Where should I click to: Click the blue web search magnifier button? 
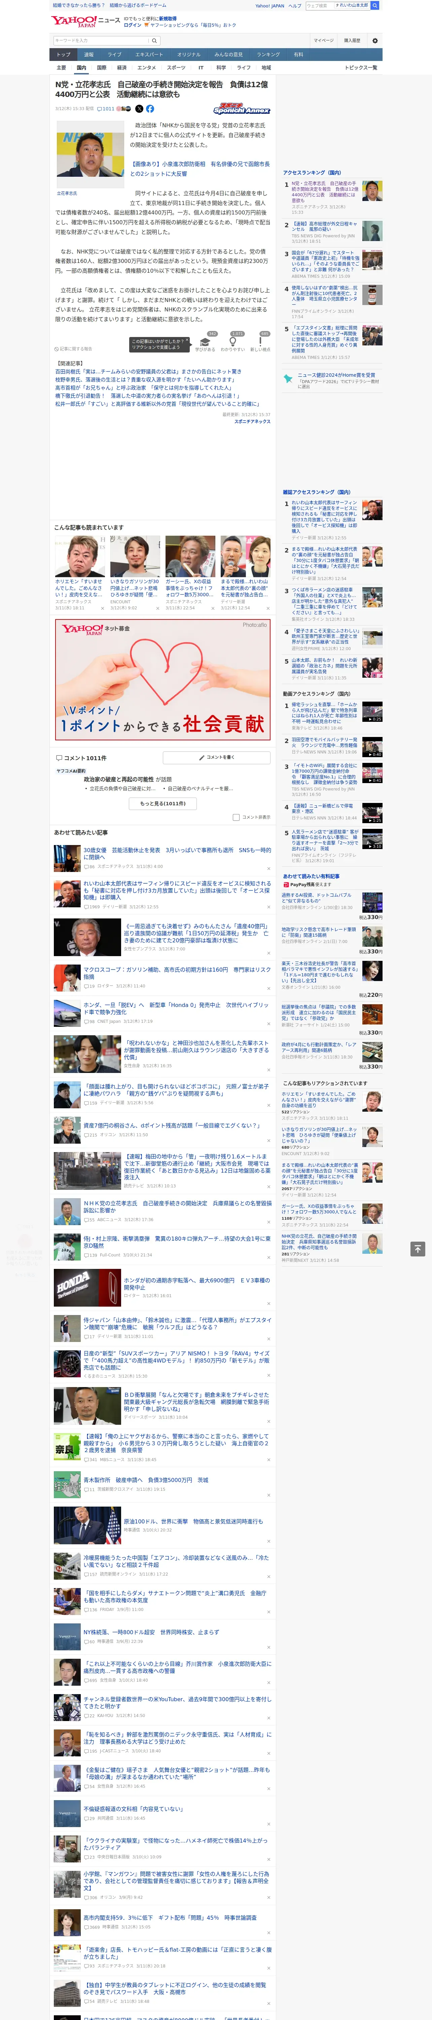point(375,5)
